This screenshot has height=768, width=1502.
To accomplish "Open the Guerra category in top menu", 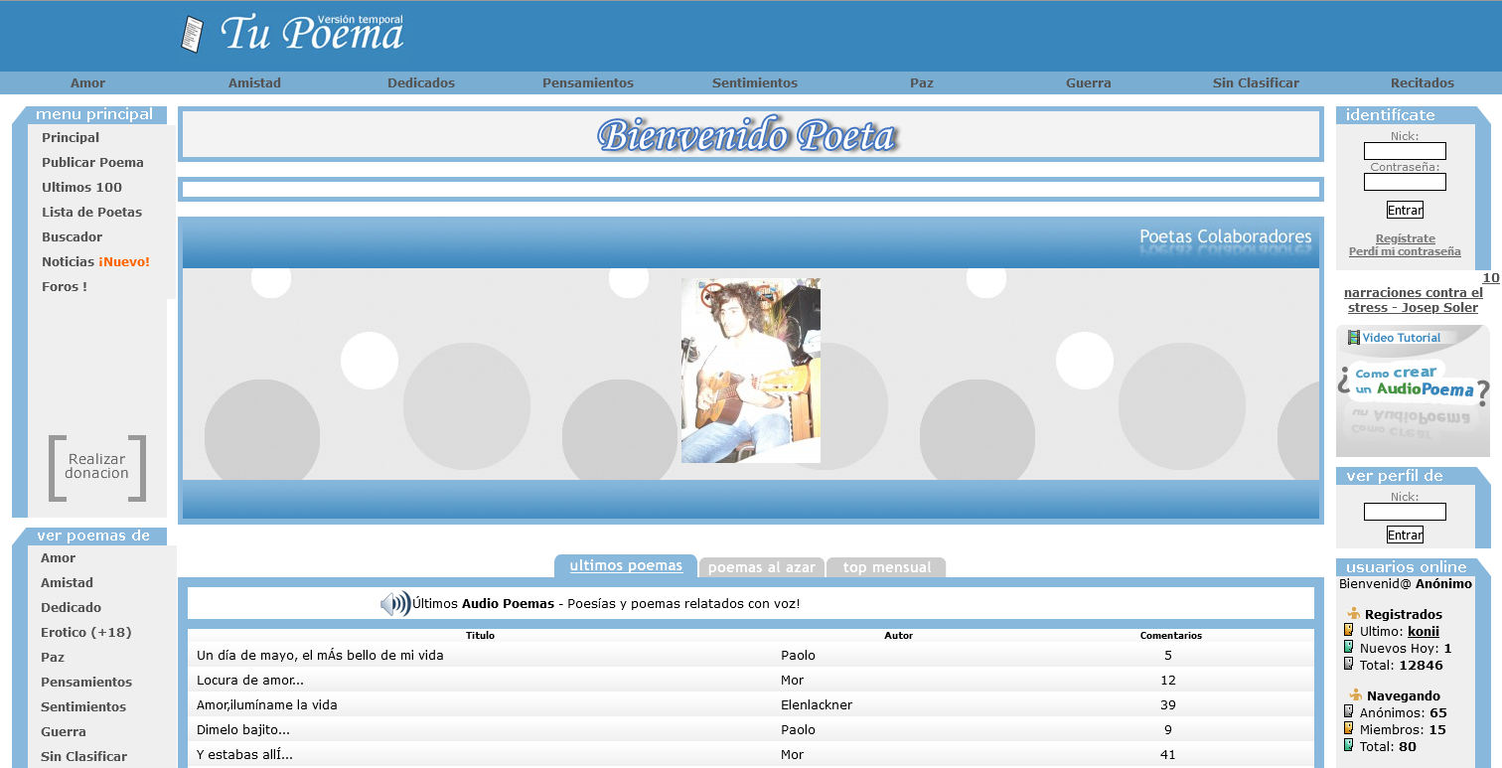I will coord(1088,83).
